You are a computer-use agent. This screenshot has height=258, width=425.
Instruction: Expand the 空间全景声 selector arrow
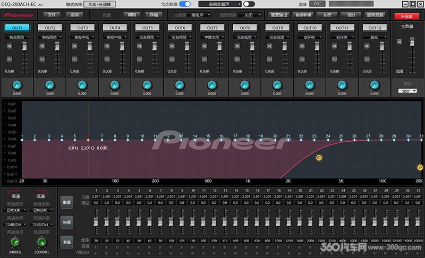click(x=239, y=4)
